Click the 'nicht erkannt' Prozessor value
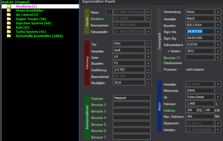The image size is (223, 141). tap(195, 70)
